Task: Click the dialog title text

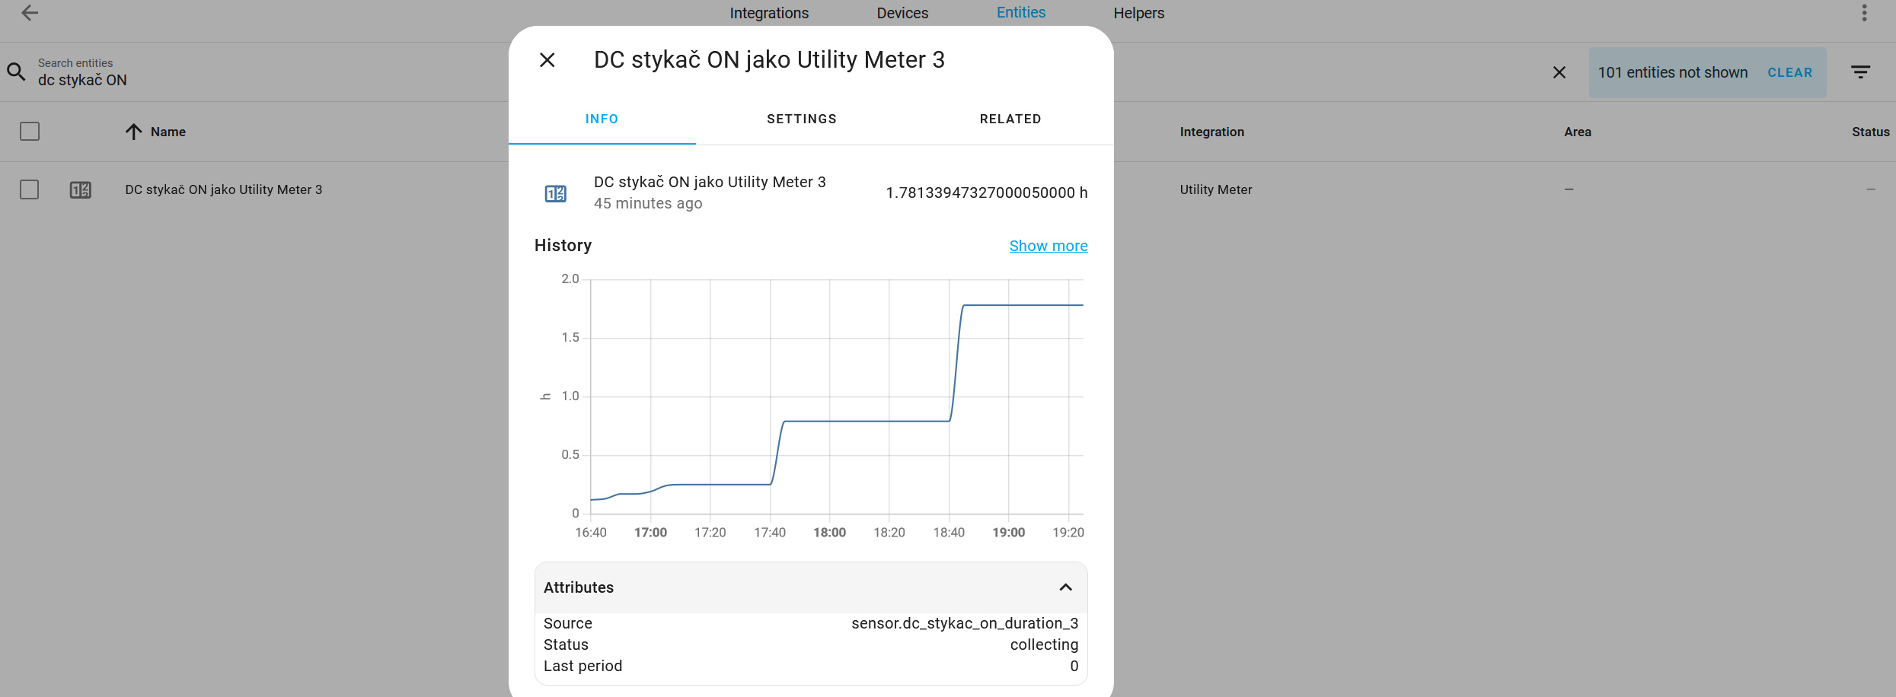Action: click(769, 59)
